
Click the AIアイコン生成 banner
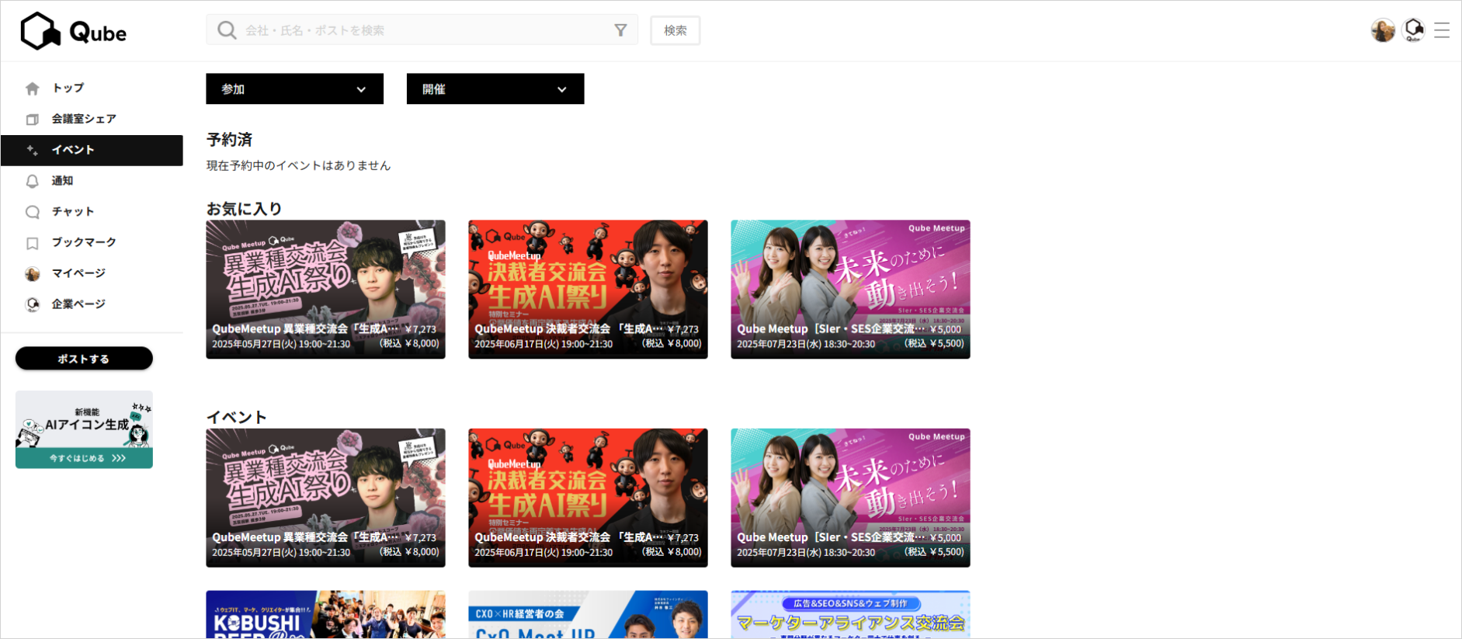pyautogui.click(x=84, y=429)
